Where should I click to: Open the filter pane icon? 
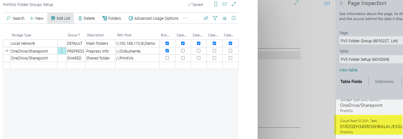click(x=215, y=18)
